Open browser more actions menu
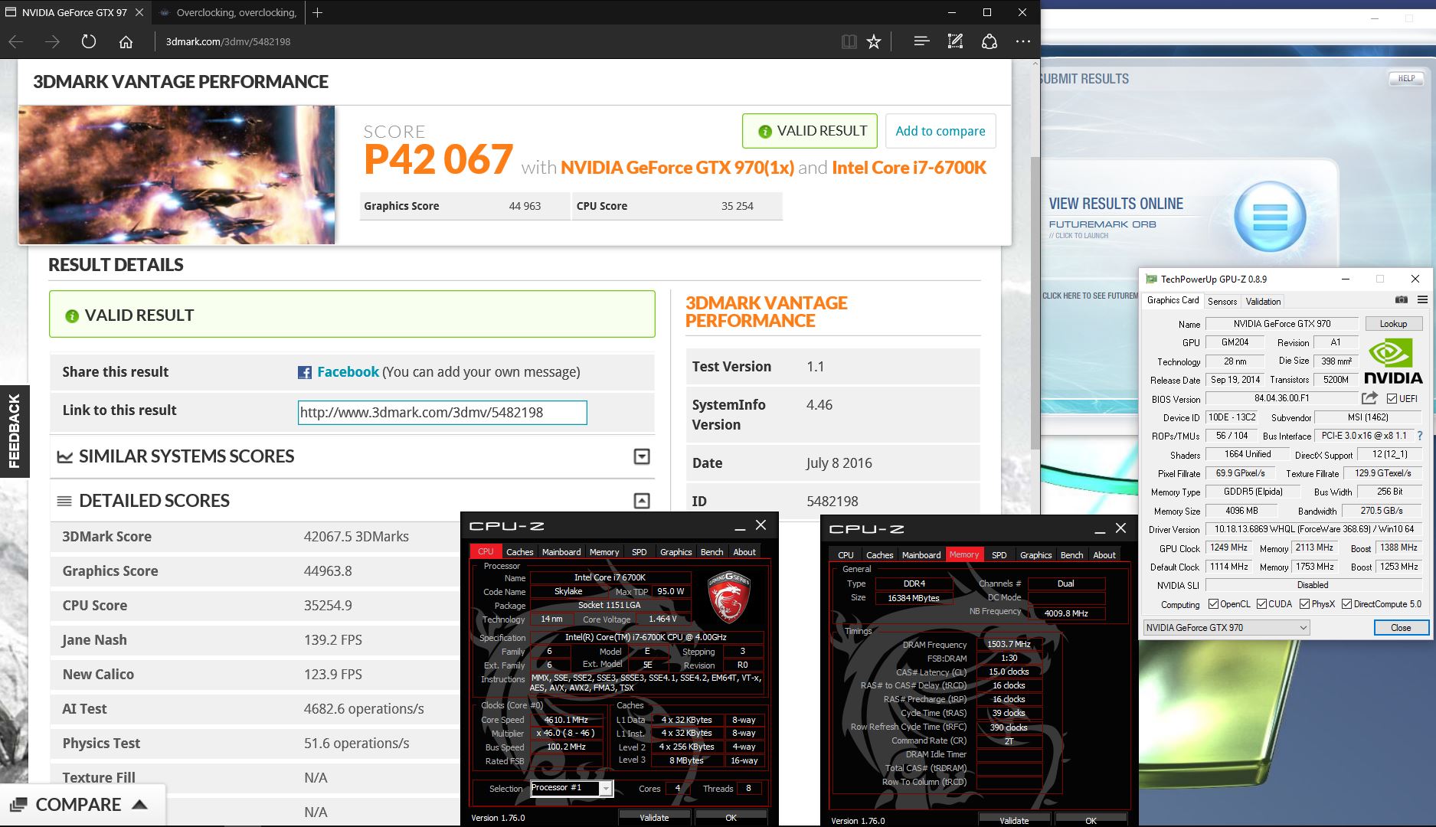The image size is (1436, 827). [1023, 41]
